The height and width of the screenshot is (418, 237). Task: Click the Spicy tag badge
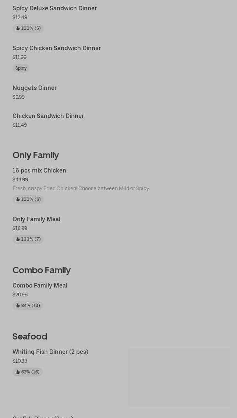click(x=21, y=68)
